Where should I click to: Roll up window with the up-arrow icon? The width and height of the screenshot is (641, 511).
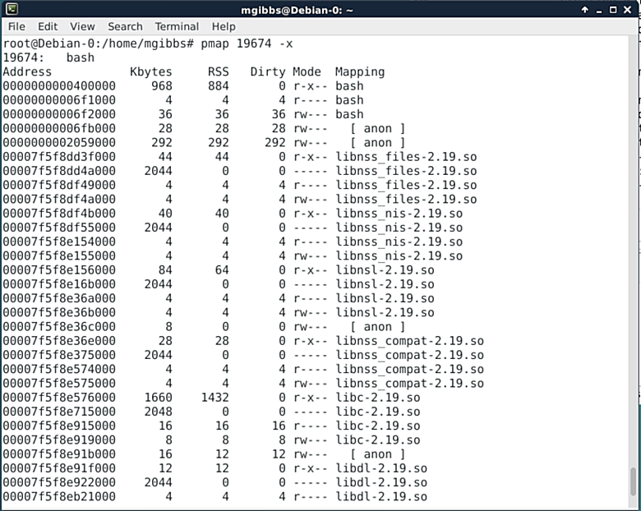(584, 9)
